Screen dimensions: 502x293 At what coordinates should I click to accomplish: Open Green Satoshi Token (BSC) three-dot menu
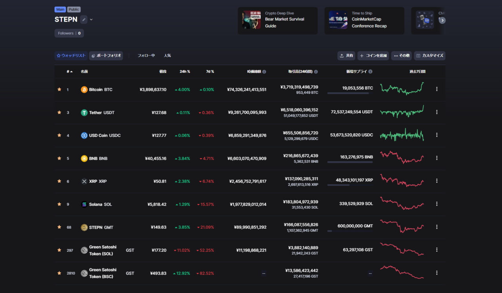437,273
